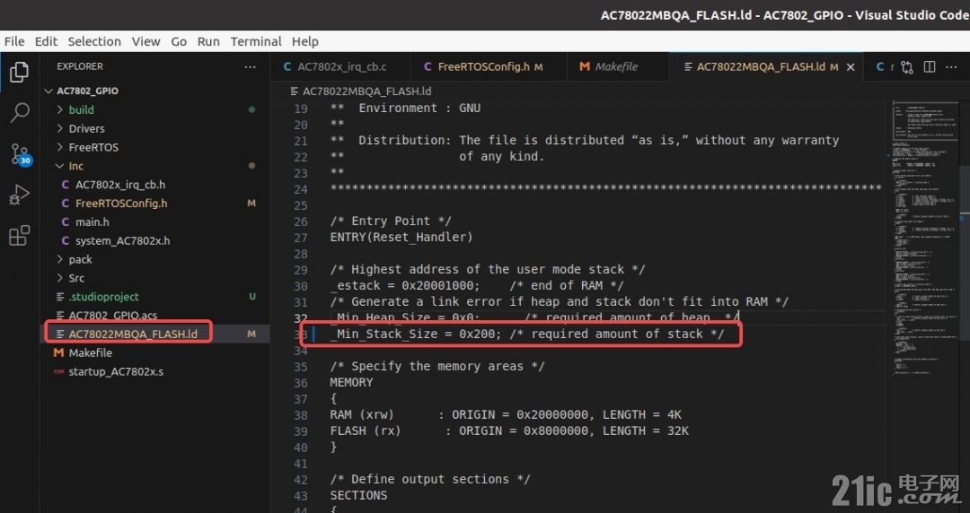Screen dimensions: 970x513
Task: Open the Selection menu
Action: [94, 41]
